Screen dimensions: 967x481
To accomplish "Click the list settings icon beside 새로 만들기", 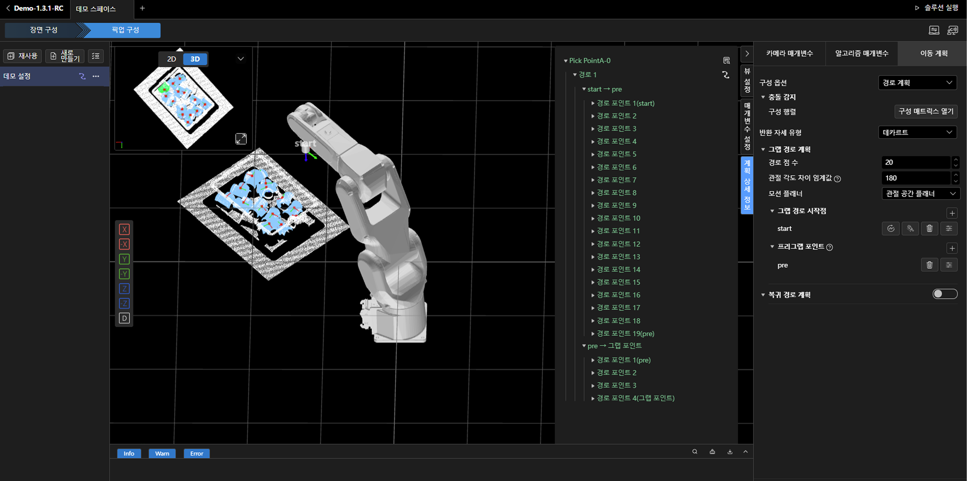I will tap(96, 56).
